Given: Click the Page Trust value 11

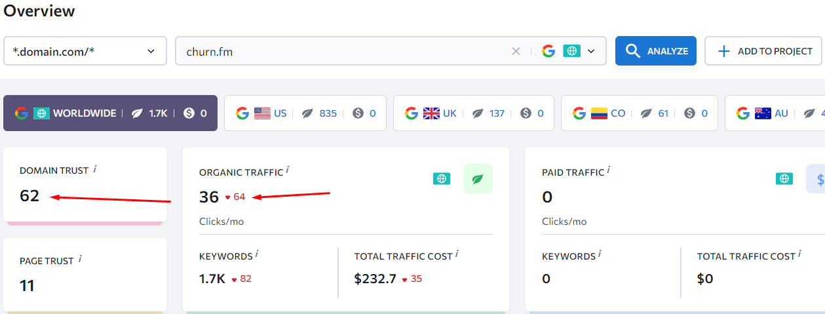Looking at the screenshot, I should (x=27, y=286).
